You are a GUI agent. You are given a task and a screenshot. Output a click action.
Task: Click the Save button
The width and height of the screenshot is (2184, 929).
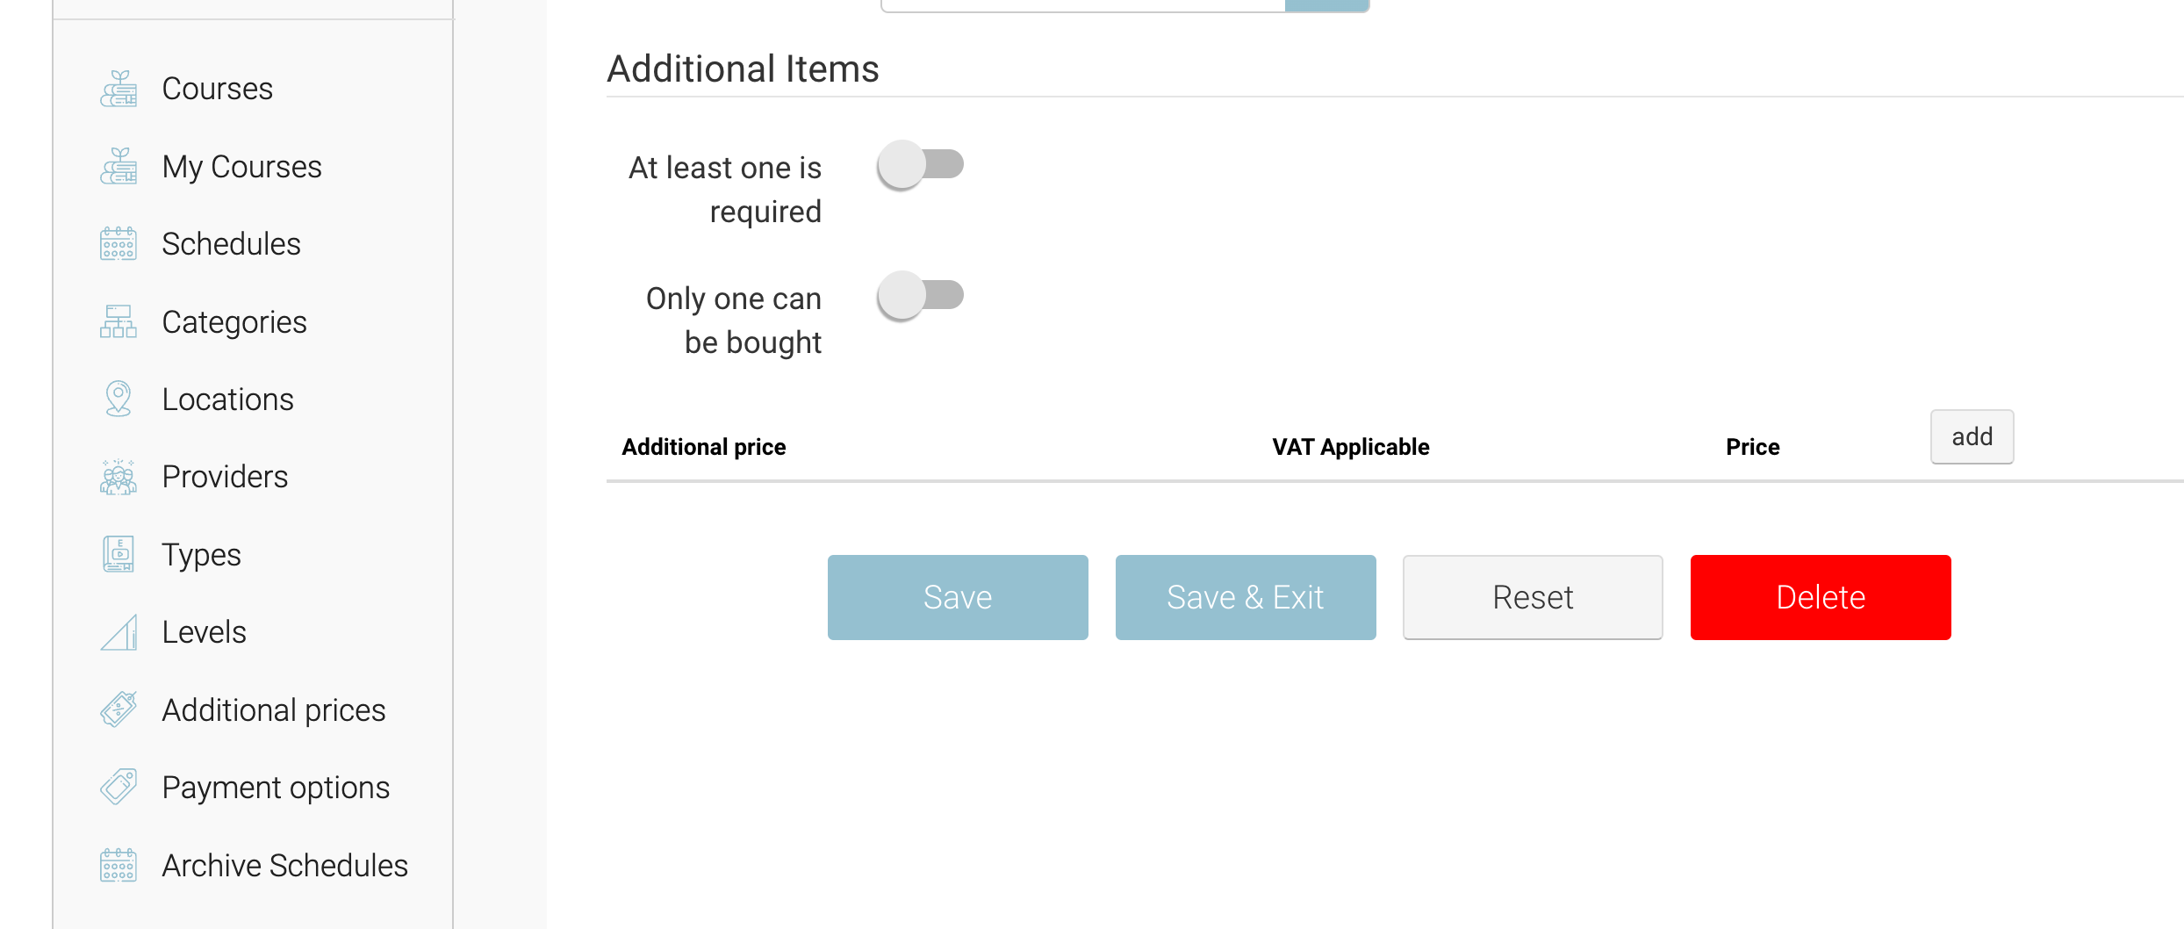click(x=957, y=597)
